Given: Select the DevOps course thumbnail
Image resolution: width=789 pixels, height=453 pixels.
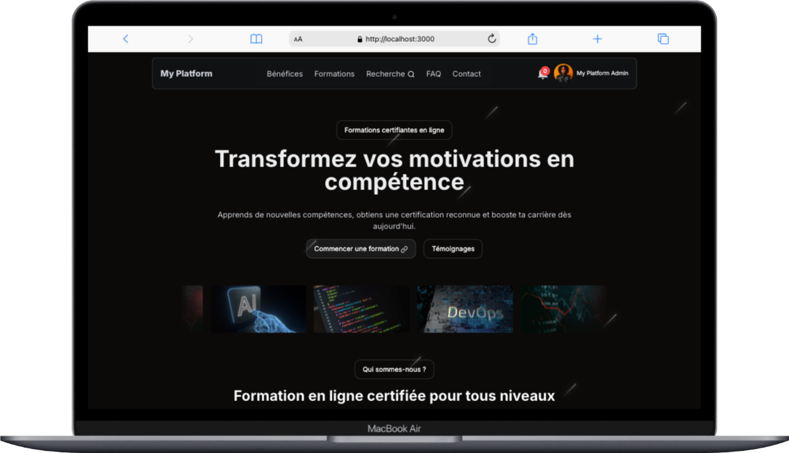Looking at the screenshot, I should [x=465, y=309].
